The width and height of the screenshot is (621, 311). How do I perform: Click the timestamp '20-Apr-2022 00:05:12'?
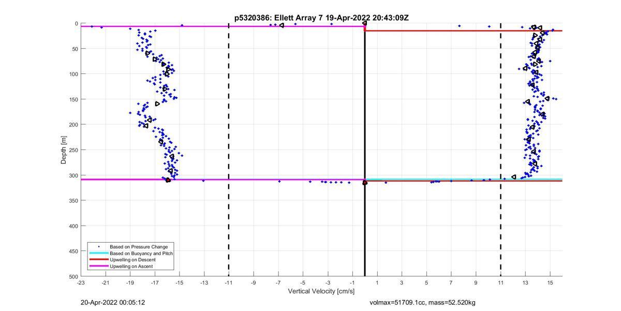tap(113, 302)
